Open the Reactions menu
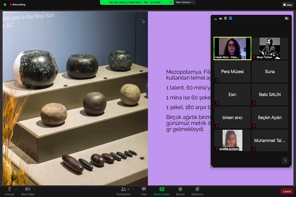 point(197,189)
